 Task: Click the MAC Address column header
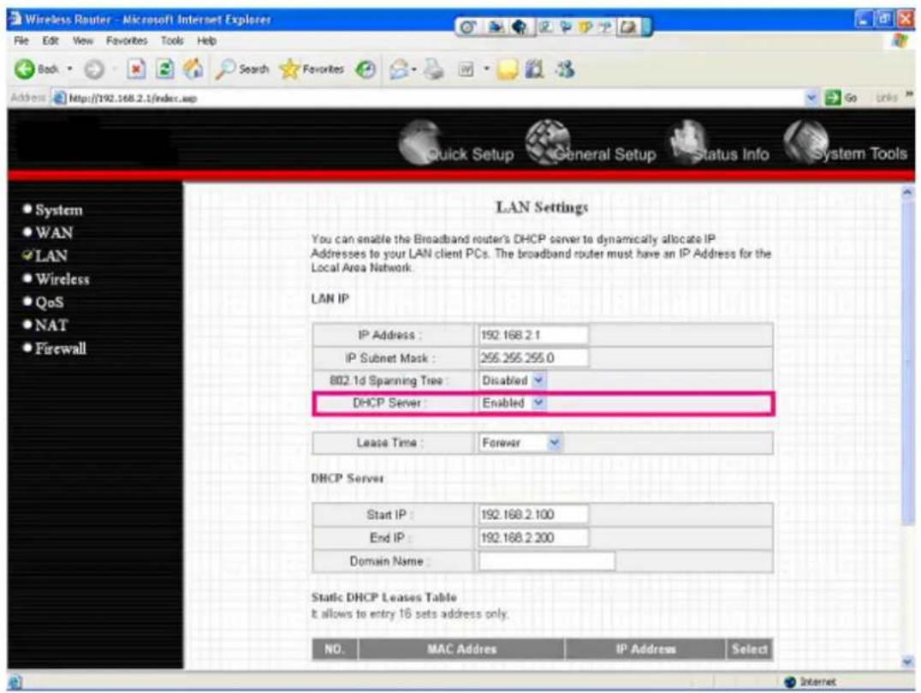point(461,649)
